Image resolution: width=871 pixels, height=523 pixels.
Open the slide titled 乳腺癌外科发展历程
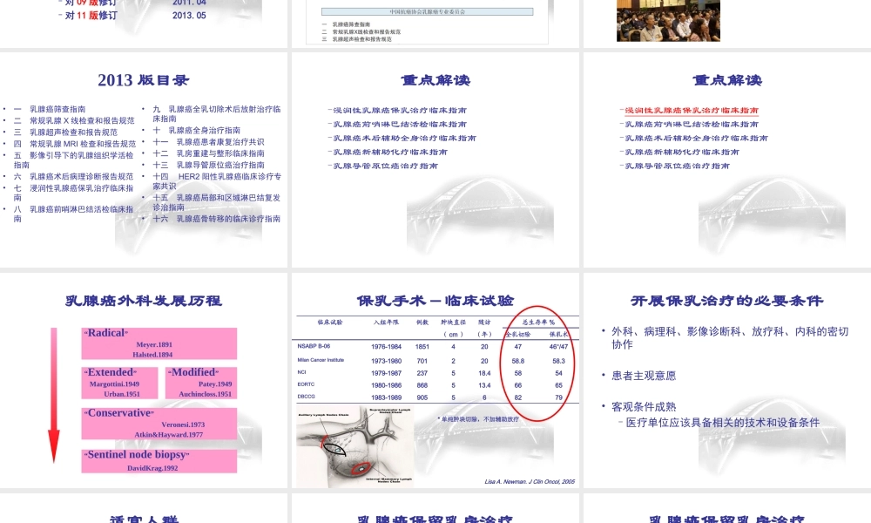[145, 299]
